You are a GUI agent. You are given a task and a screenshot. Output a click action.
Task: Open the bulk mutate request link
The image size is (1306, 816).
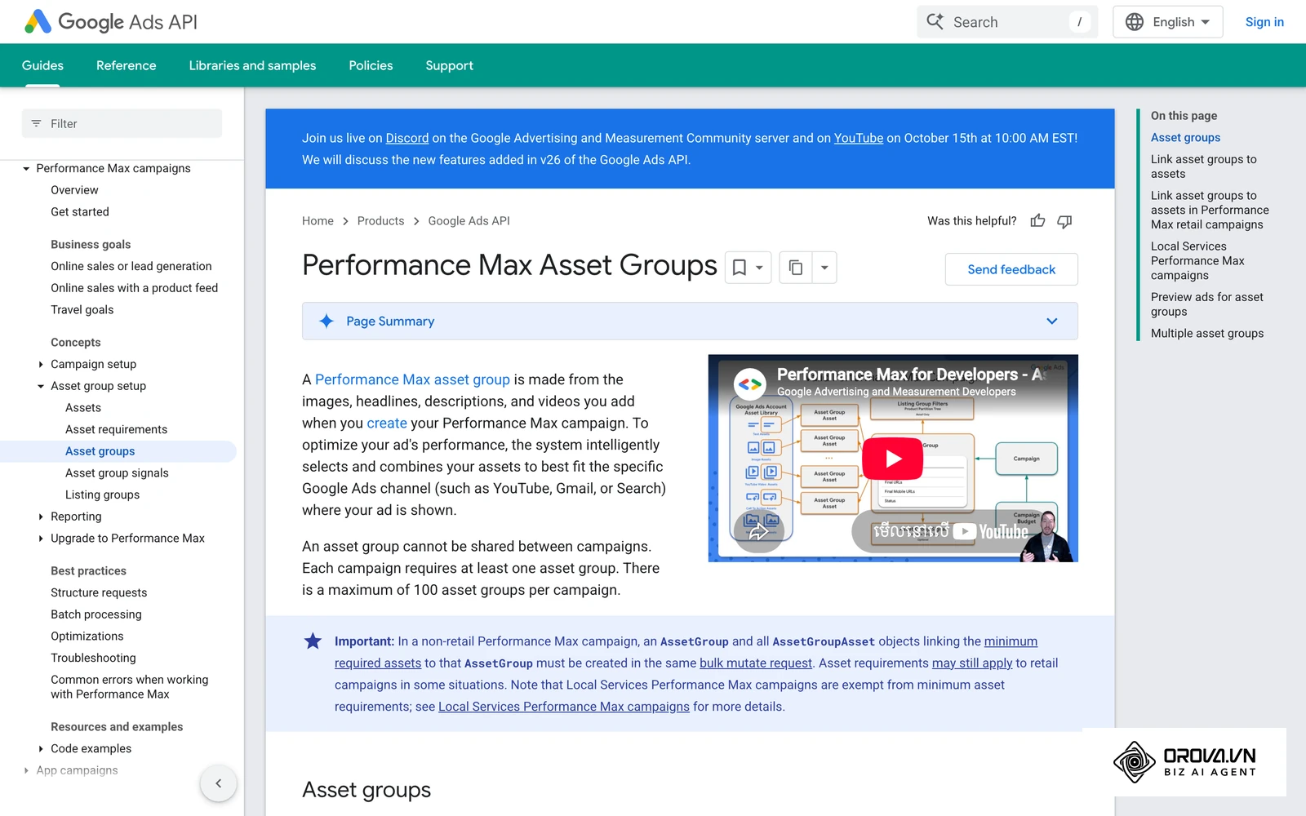[756, 663]
